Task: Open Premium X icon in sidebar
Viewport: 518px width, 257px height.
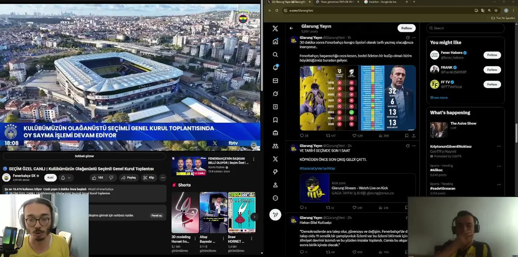Action: tap(275, 159)
